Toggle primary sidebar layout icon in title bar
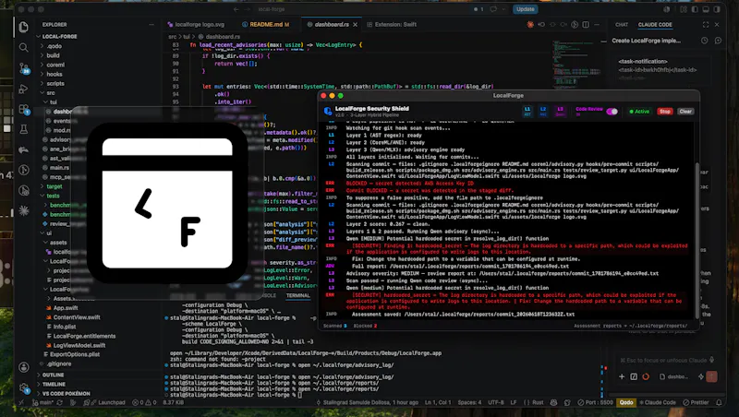Image resolution: width=739 pixels, height=417 pixels. (x=696, y=9)
